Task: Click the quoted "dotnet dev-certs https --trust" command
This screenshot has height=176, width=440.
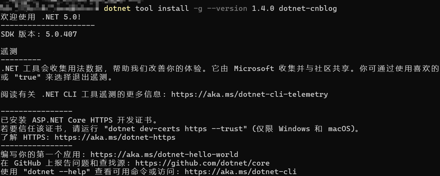Action: tap(175, 129)
